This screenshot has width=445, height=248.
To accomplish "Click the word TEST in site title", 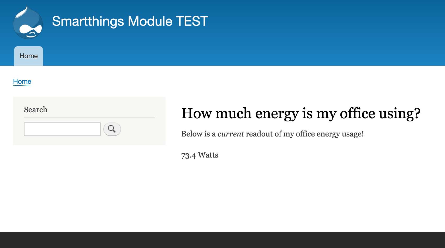I will (192, 21).
